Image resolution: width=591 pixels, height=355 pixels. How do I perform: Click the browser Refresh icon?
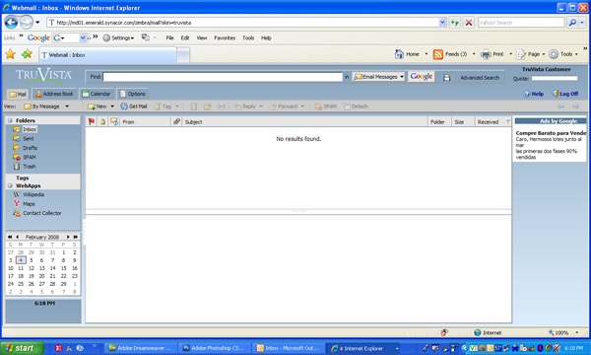coord(455,23)
